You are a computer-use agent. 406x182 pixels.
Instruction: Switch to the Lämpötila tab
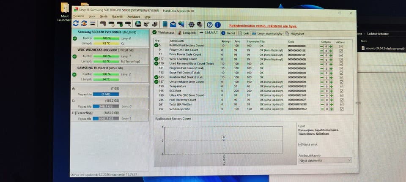point(188,33)
